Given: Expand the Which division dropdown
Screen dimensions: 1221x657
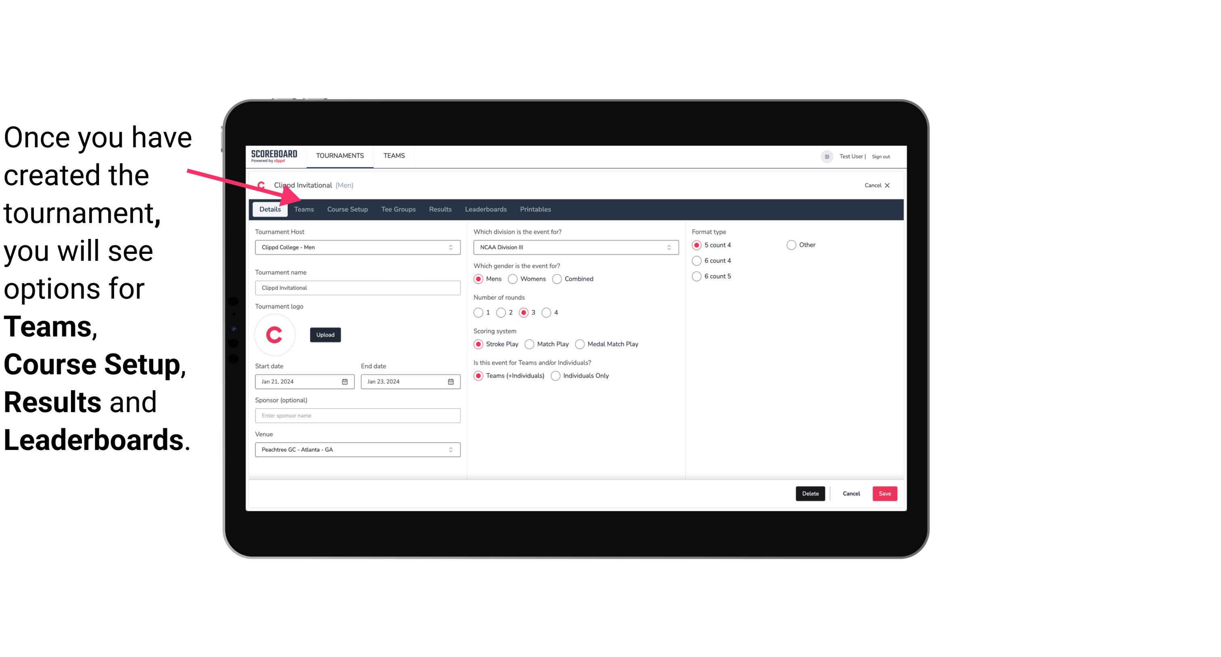Looking at the screenshot, I should [x=668, y=248].
